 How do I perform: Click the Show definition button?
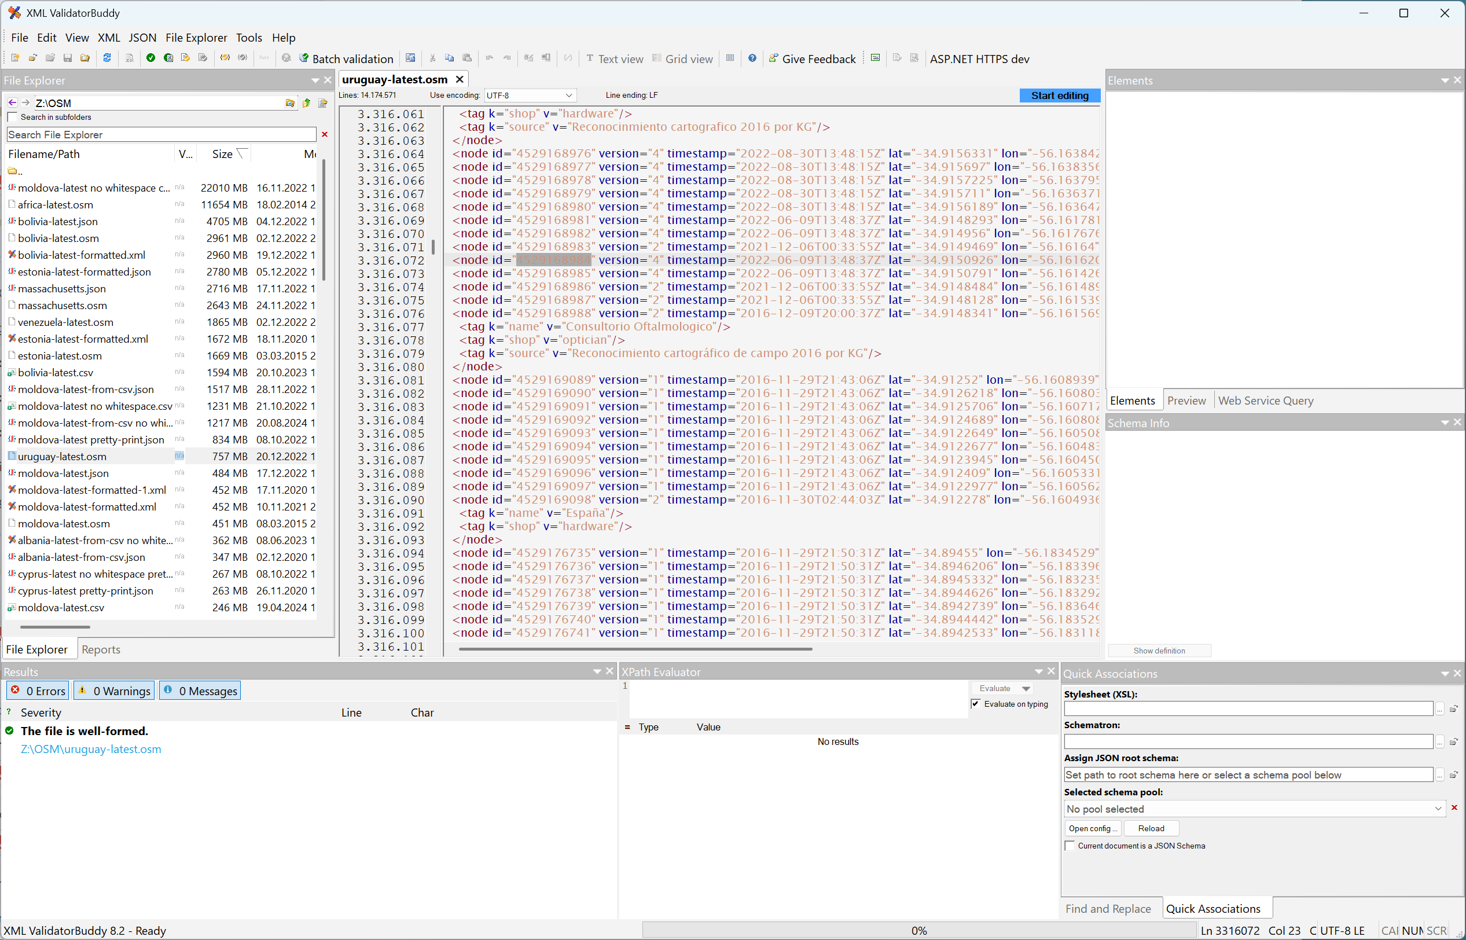point(1159,651)
